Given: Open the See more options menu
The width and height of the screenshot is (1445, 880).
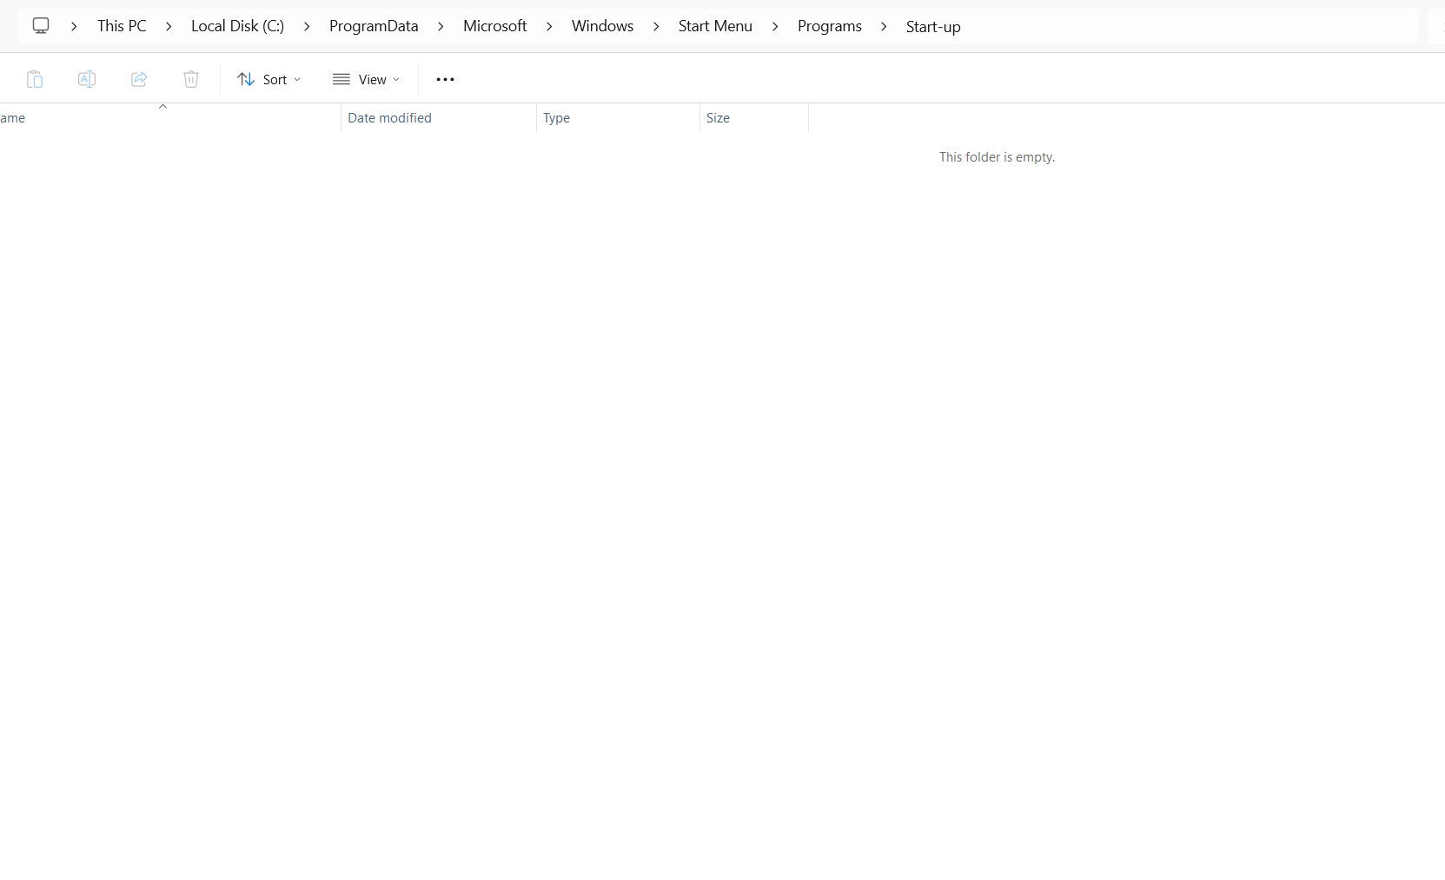Looking at the screenshot, I should [445, 79].
